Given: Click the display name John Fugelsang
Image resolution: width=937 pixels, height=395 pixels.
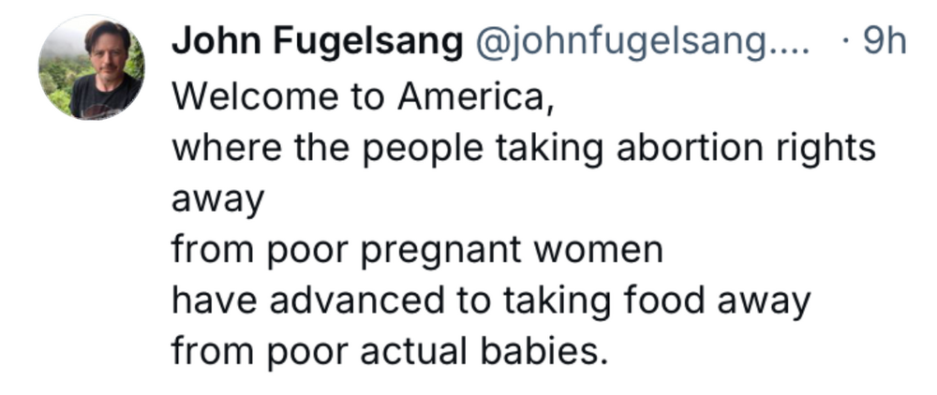Looking at the screenshot, I should tap(318, 42).
